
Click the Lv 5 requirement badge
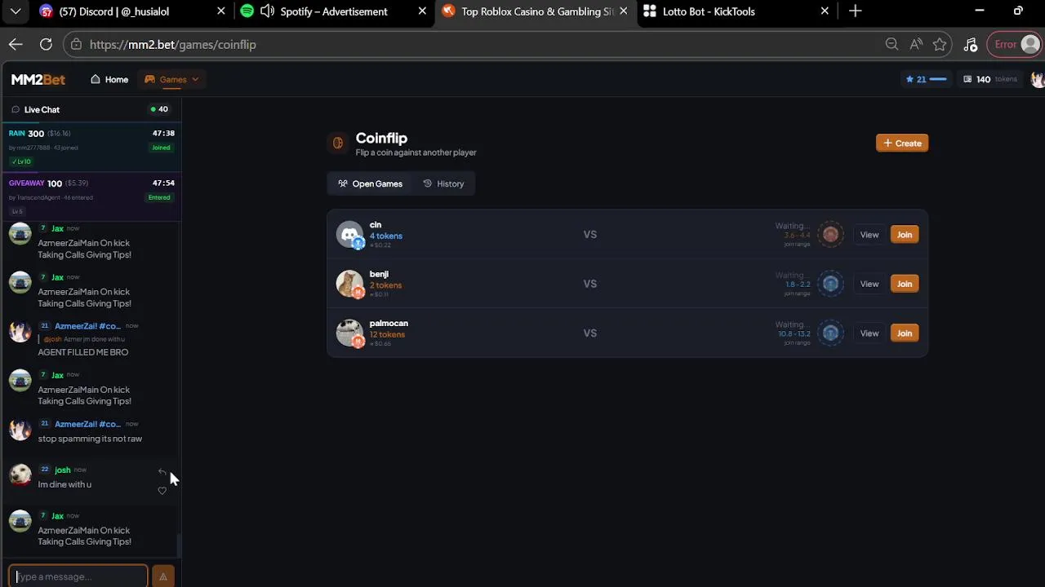[17, 211]
